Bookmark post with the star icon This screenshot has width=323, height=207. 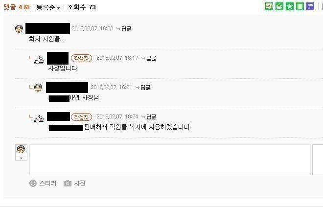coord(290,6)
